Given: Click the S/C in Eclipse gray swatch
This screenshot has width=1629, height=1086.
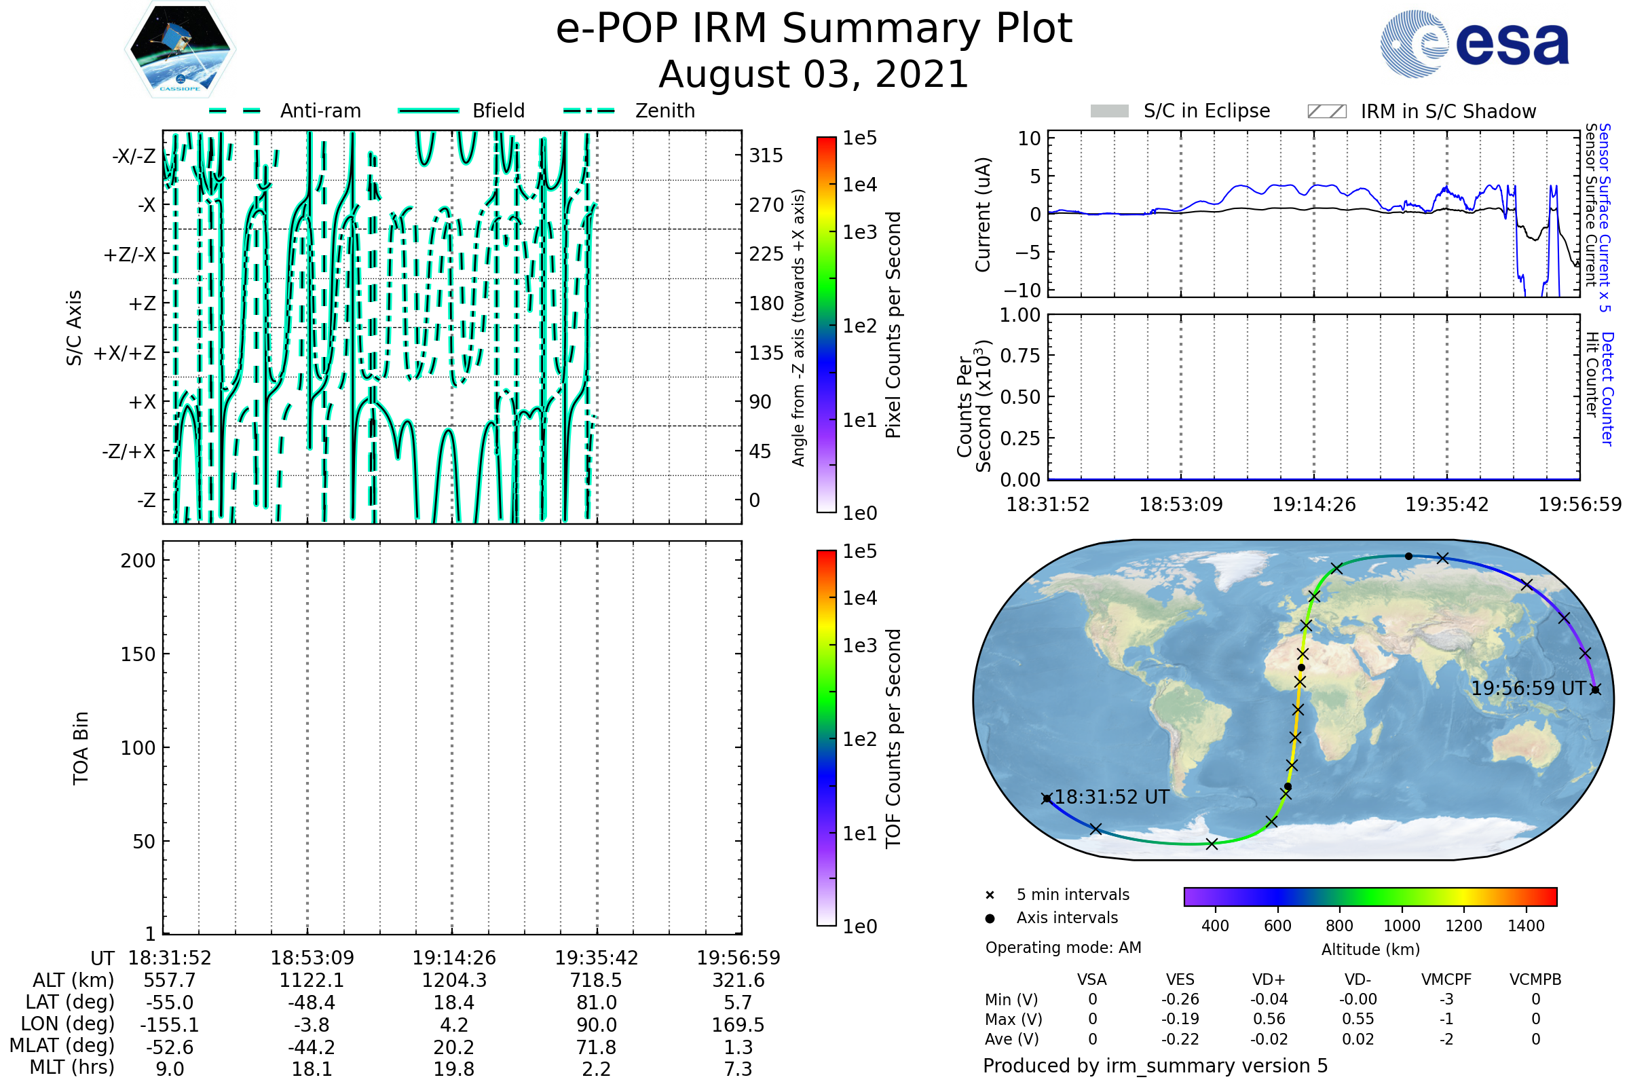Looking at the screenshot, I should coord(1109,111).
